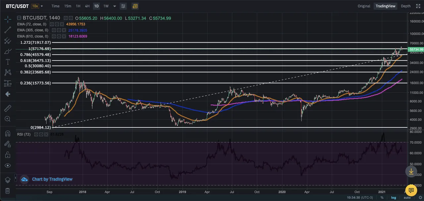Select the crosshair cursor tool
Viewport: 424px width, 201px height.
(8, 19)
